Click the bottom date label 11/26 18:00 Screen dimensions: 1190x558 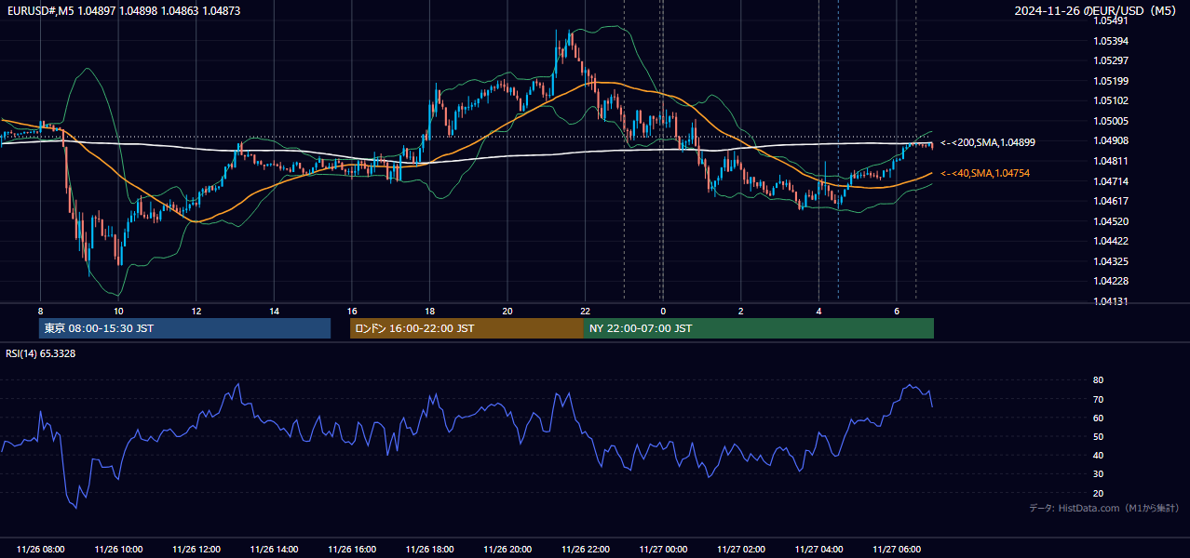(429, 550)
